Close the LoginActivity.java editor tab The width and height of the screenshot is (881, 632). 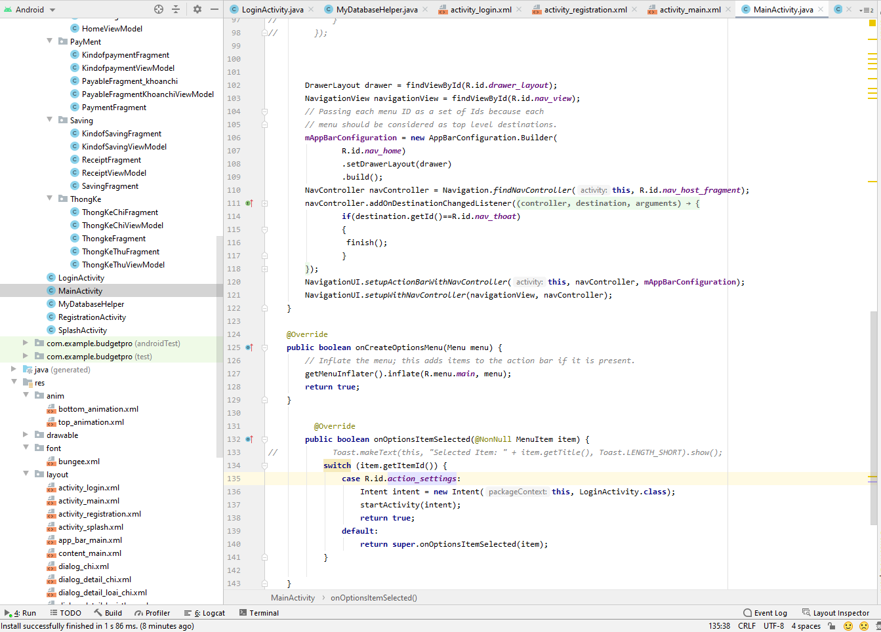(x=311, y=9)
